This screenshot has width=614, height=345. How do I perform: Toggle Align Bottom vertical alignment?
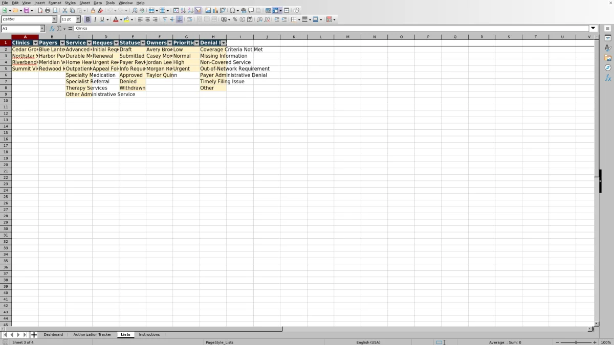[179, 19]
